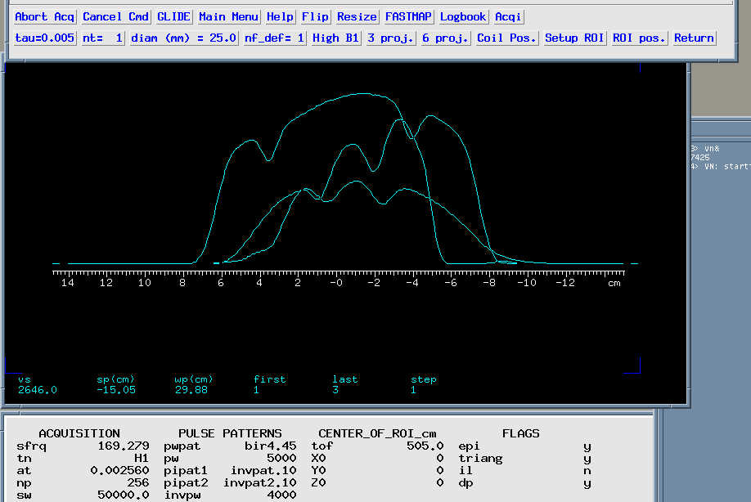
Task: Click the tof value 505.0
Action: 425,446
